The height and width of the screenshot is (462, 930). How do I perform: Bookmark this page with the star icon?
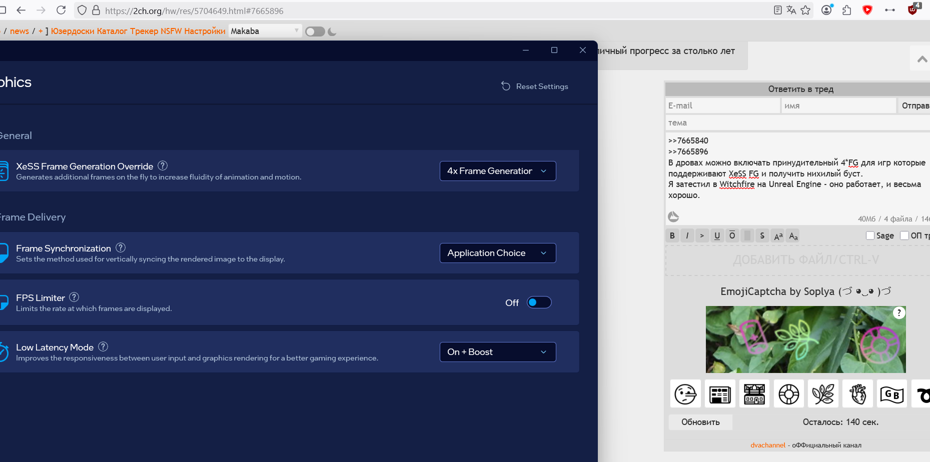(x=805, y=10)
